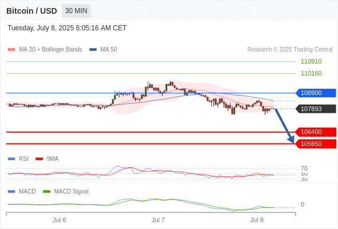Click the 30 MIN timeframe badge
The width and height of the screenshot is (338, 229).
76,11
